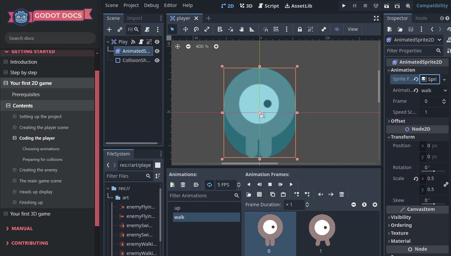The image size is (451, 256).
Task: Hide the CollisionShape2D node via eye icon
Action: pyautogui.click(x=157, y=60)
